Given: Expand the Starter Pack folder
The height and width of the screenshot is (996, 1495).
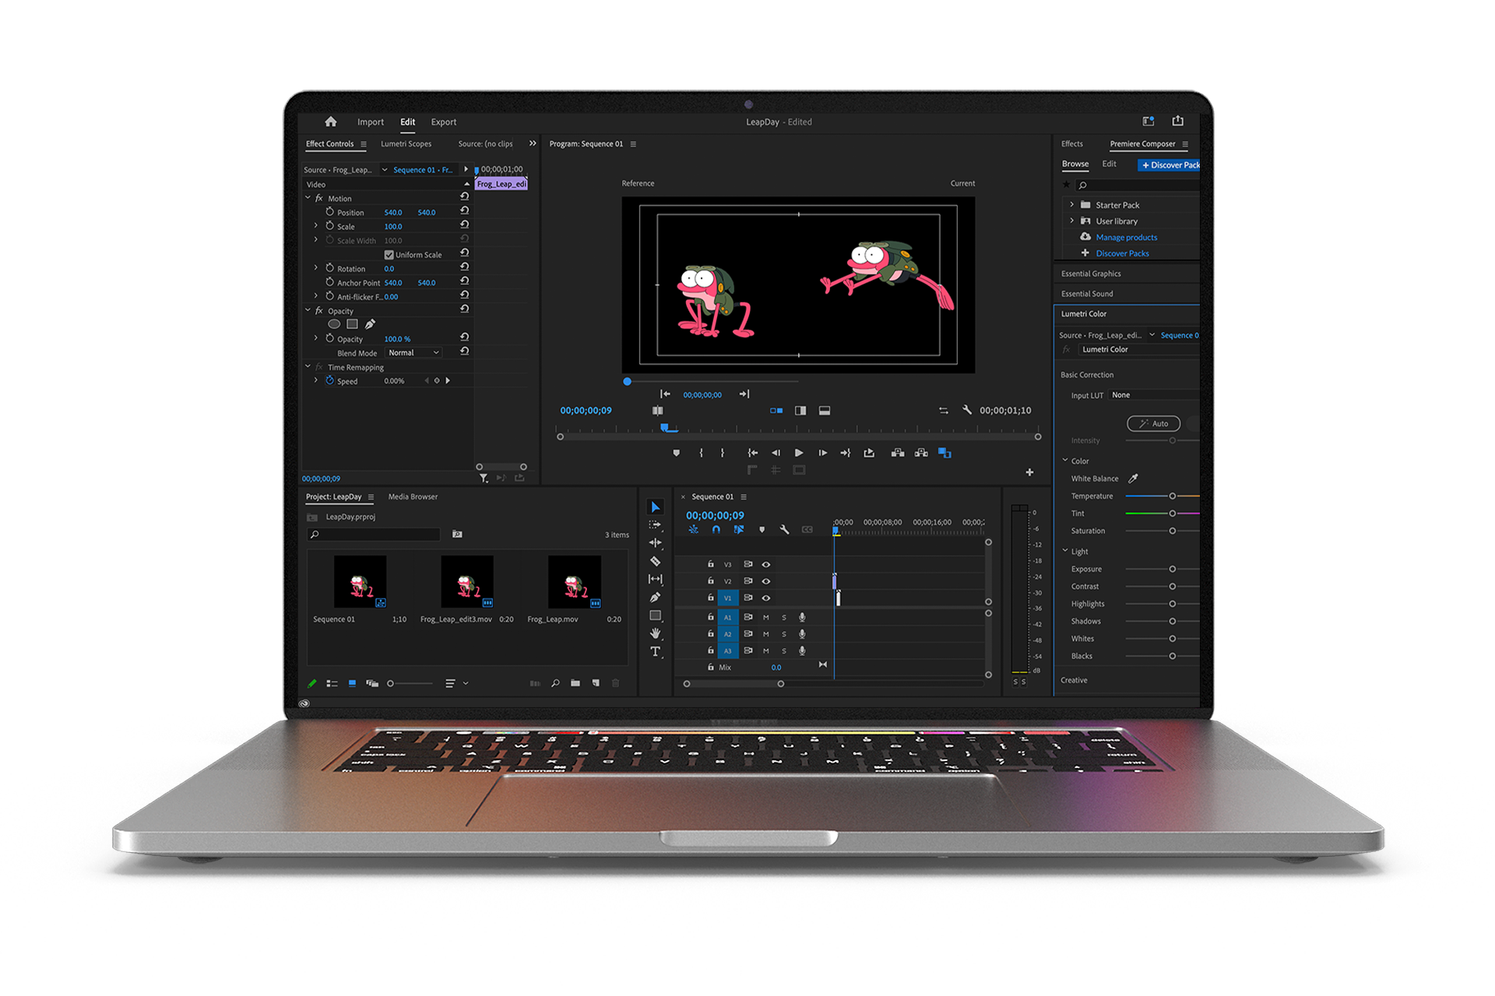Looking at the screenshot, I should [1071, 205].
